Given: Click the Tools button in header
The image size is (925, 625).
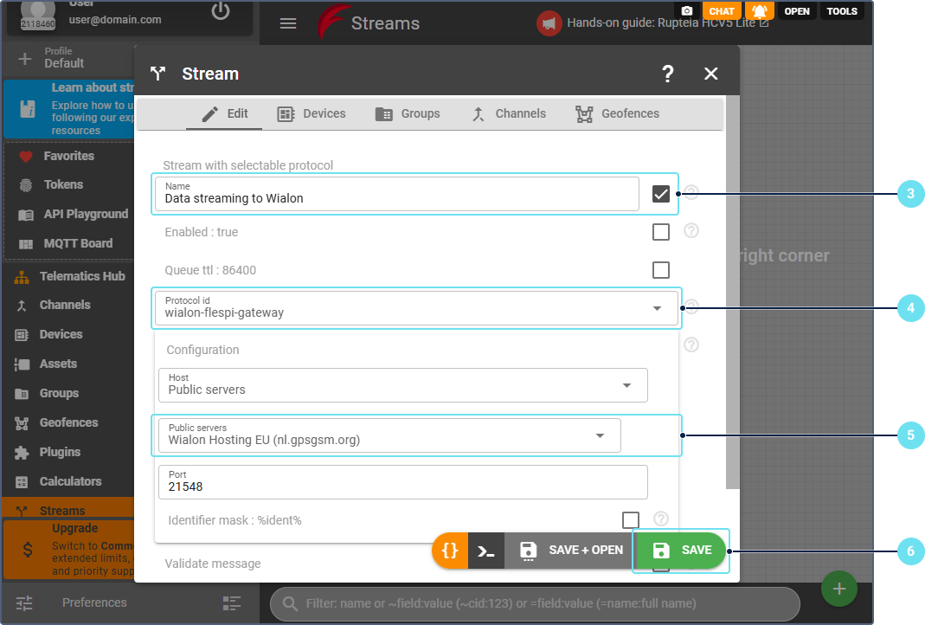Looking at the screenshot, I should tap(842, 10).
